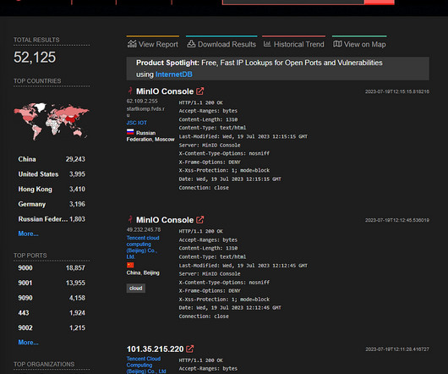This screenshot has width=448, height=374.
Task: Open external link for the 49.232.245.78 MinIO Console result
Action: 200,220
